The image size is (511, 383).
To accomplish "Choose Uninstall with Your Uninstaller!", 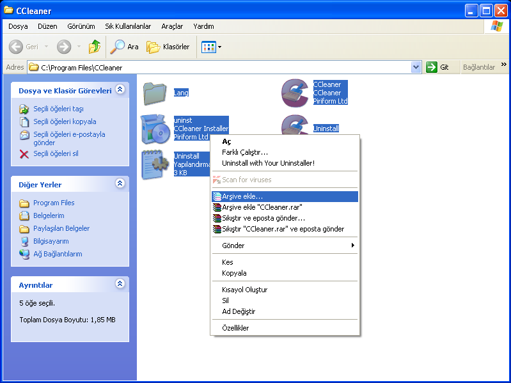I will pos(285,163).
